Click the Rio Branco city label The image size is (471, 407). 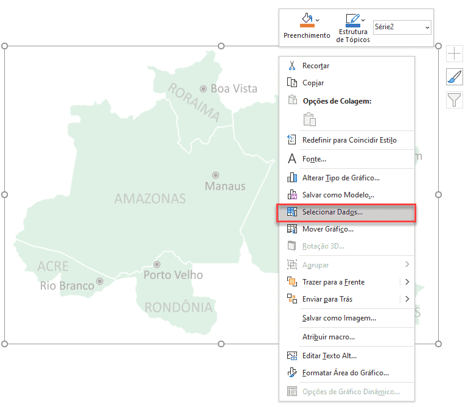coord(67,286)
